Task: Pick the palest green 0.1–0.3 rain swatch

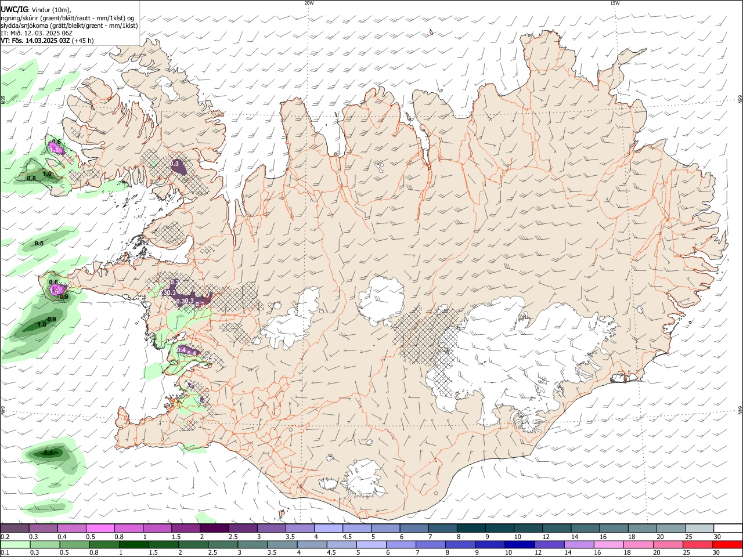Action: point(15,544)
